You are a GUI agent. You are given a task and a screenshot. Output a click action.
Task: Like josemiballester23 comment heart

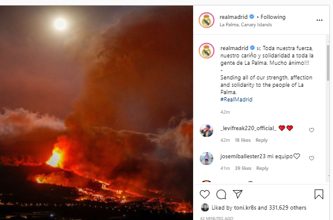click(312, 158)
